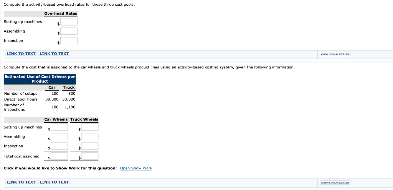This screenshot has height=190, width=393.
Task: Click Truck Wheels Setting up machines field
Action: tap(90, 127)
